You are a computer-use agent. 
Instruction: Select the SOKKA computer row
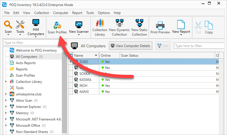(143, 74)
